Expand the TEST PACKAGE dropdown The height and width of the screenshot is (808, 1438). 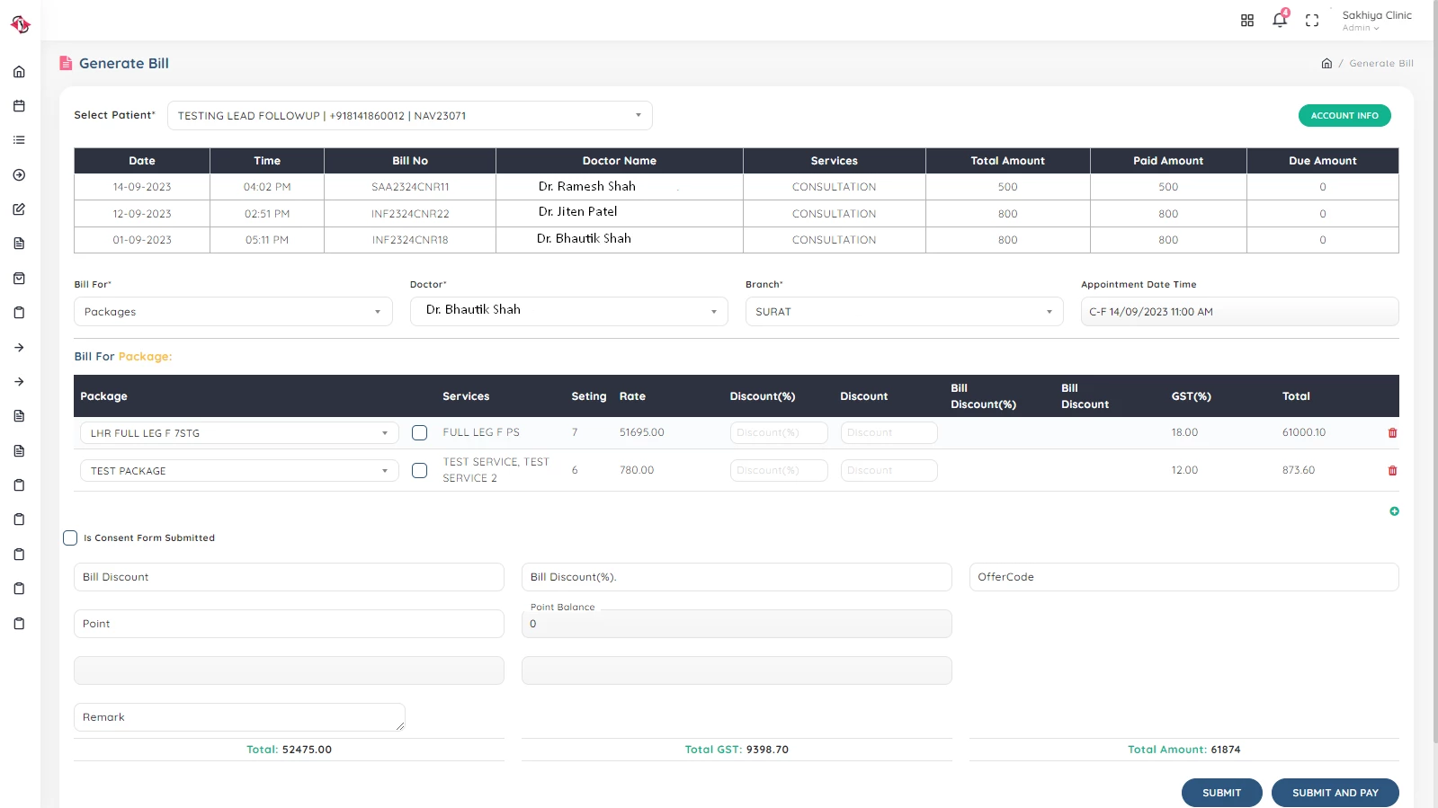[x=239, y=471]
